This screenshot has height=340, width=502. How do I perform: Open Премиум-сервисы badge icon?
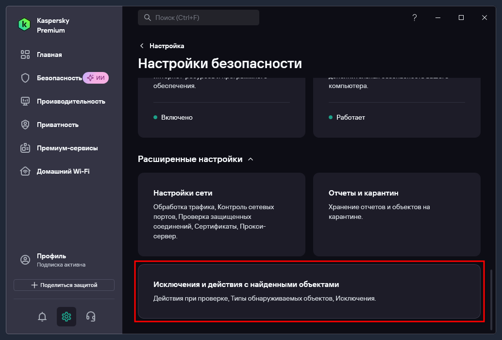coord(25,148)
